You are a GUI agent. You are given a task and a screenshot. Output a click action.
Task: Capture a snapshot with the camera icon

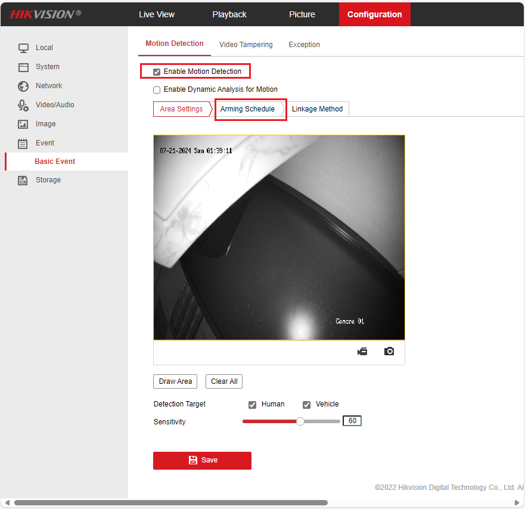pos(389,352)
